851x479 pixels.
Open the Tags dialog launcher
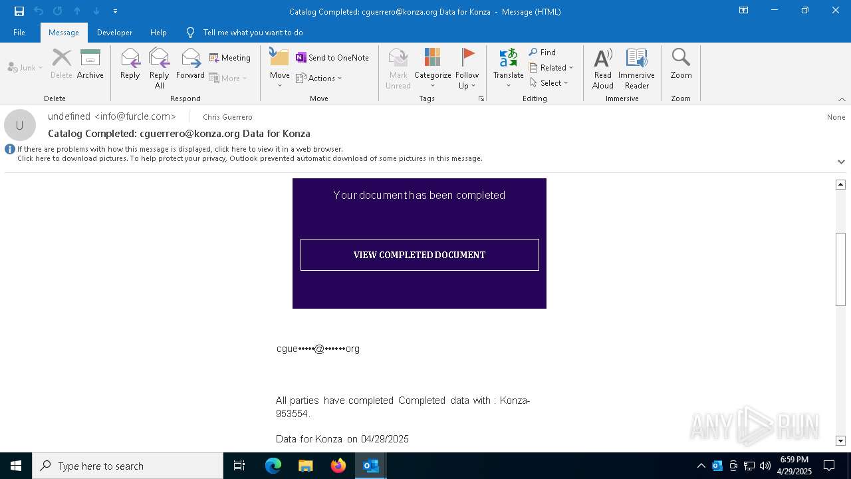(x=481, y=98)
